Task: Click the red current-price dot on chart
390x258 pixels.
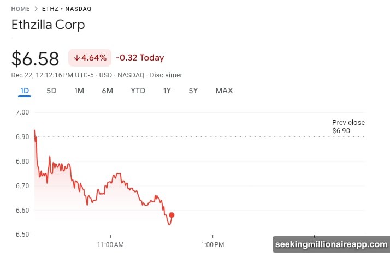Action: [172, 215]
